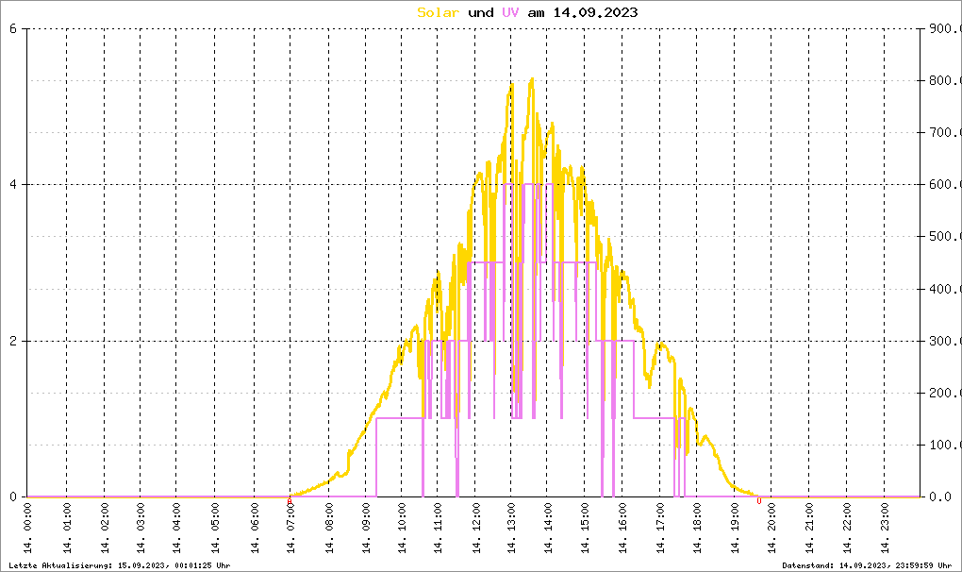Image resolution: width=962 pixels, height=572 pixels.
Task: Click right axis value '700.0'
Action: pyautogui.click(x=944, y=132)
